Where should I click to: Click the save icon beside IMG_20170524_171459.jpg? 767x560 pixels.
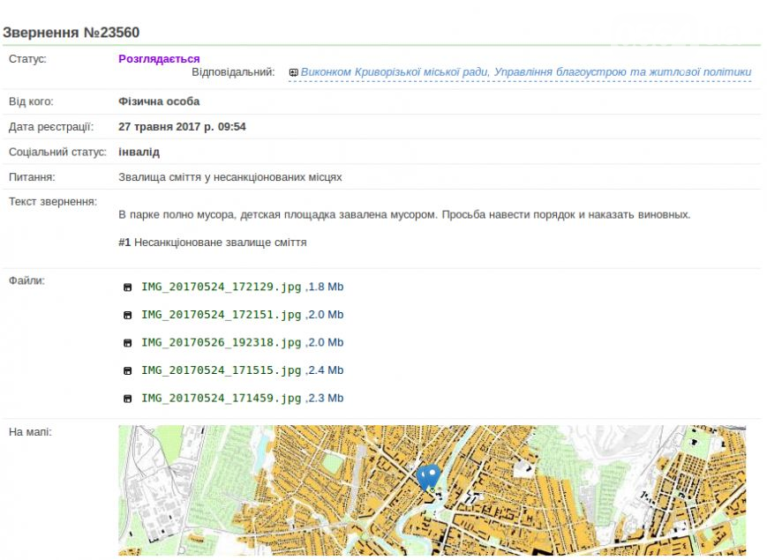pos(128,399)
